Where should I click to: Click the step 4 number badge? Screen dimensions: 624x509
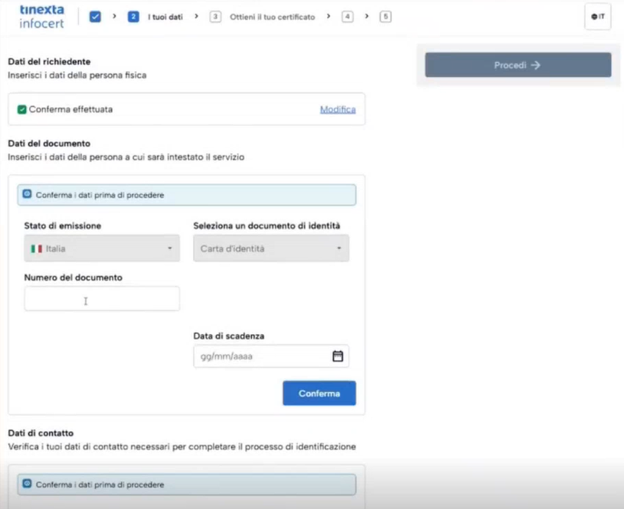pyautogui.click(x=348, y=17)
